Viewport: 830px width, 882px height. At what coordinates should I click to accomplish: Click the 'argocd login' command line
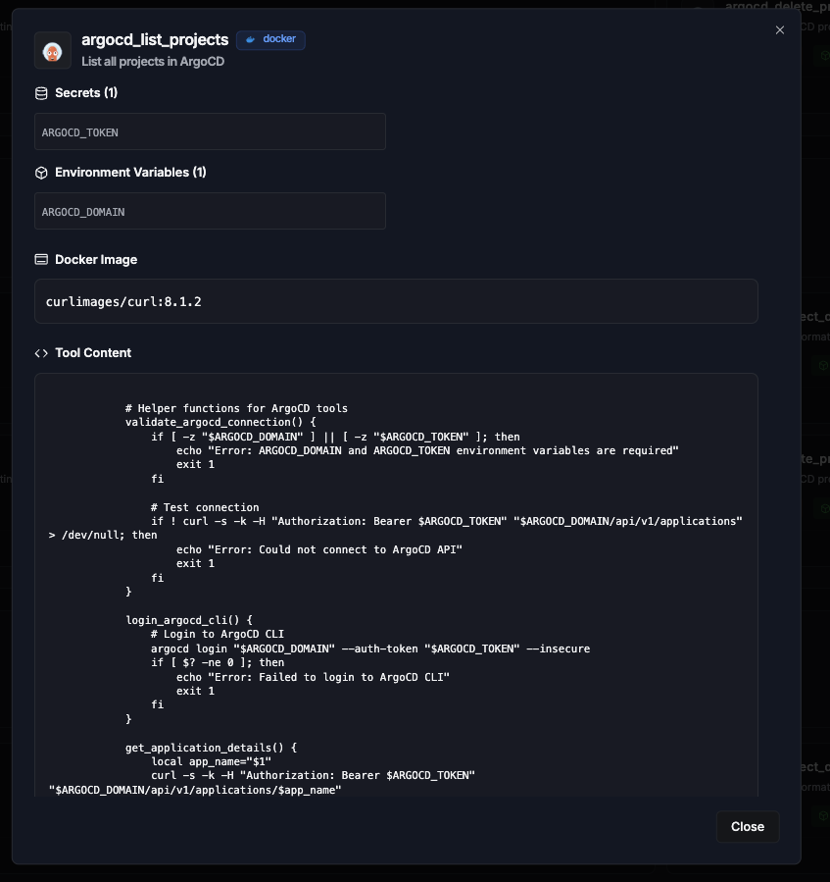[370, 649]
